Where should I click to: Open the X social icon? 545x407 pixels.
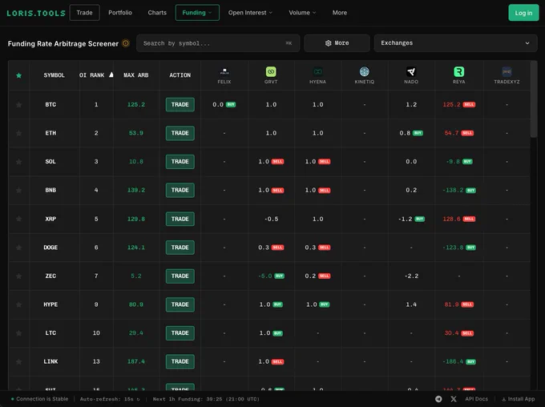454,399
